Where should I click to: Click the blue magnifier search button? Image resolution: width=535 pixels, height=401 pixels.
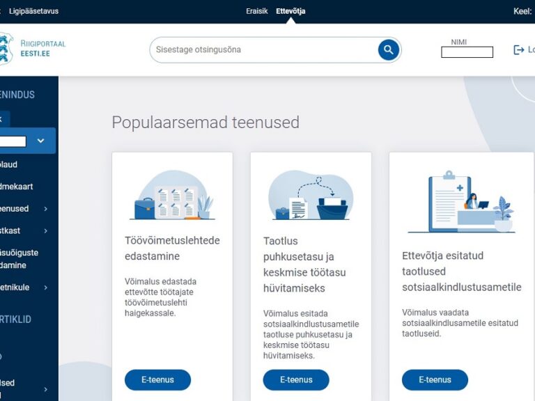click(388, 50)
